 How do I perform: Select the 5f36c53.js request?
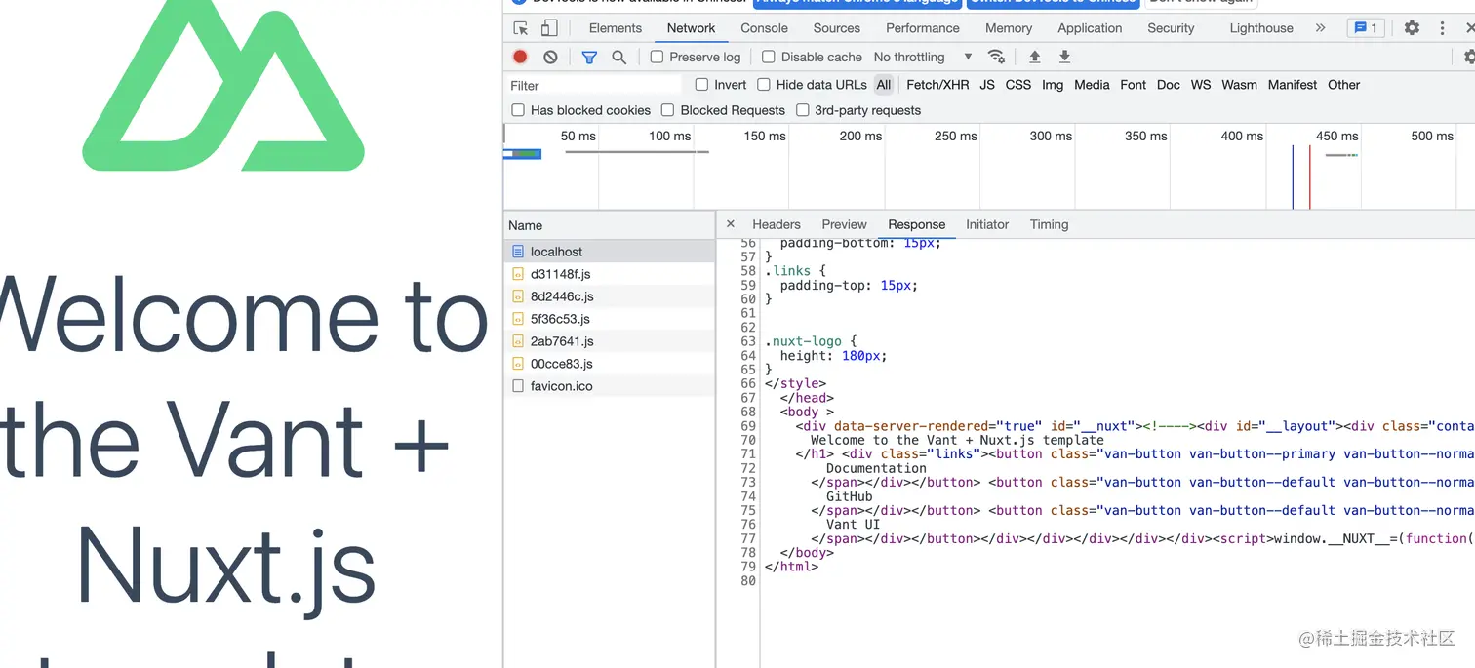tap(610, 319)
